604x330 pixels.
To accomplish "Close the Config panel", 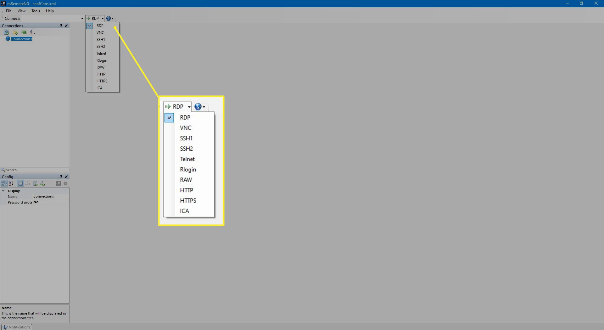I will pos(66,177).
